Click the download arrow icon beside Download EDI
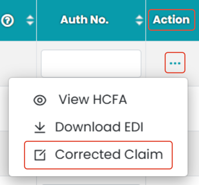 click(x=40, y=128)
